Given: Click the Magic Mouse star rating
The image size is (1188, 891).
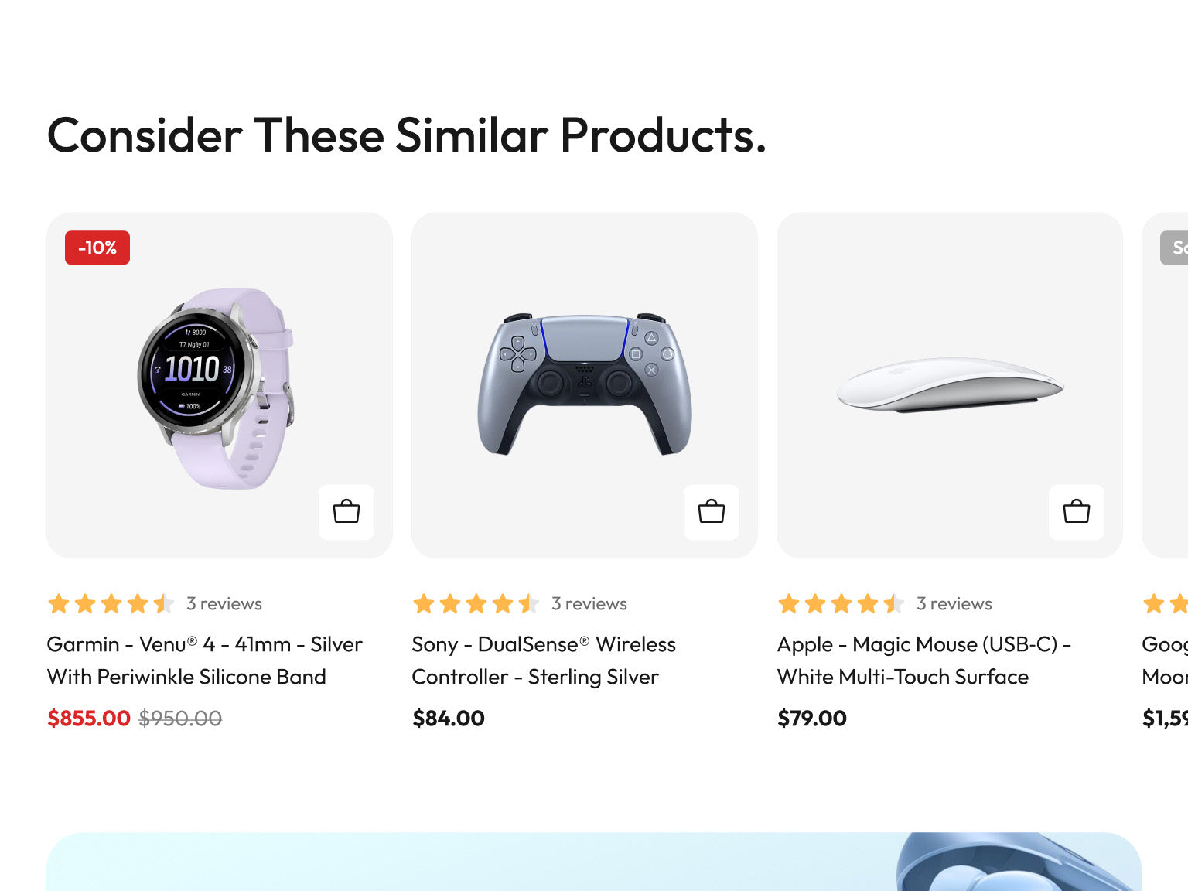Looking at the screenshot, I should click(x=841, y=603).
